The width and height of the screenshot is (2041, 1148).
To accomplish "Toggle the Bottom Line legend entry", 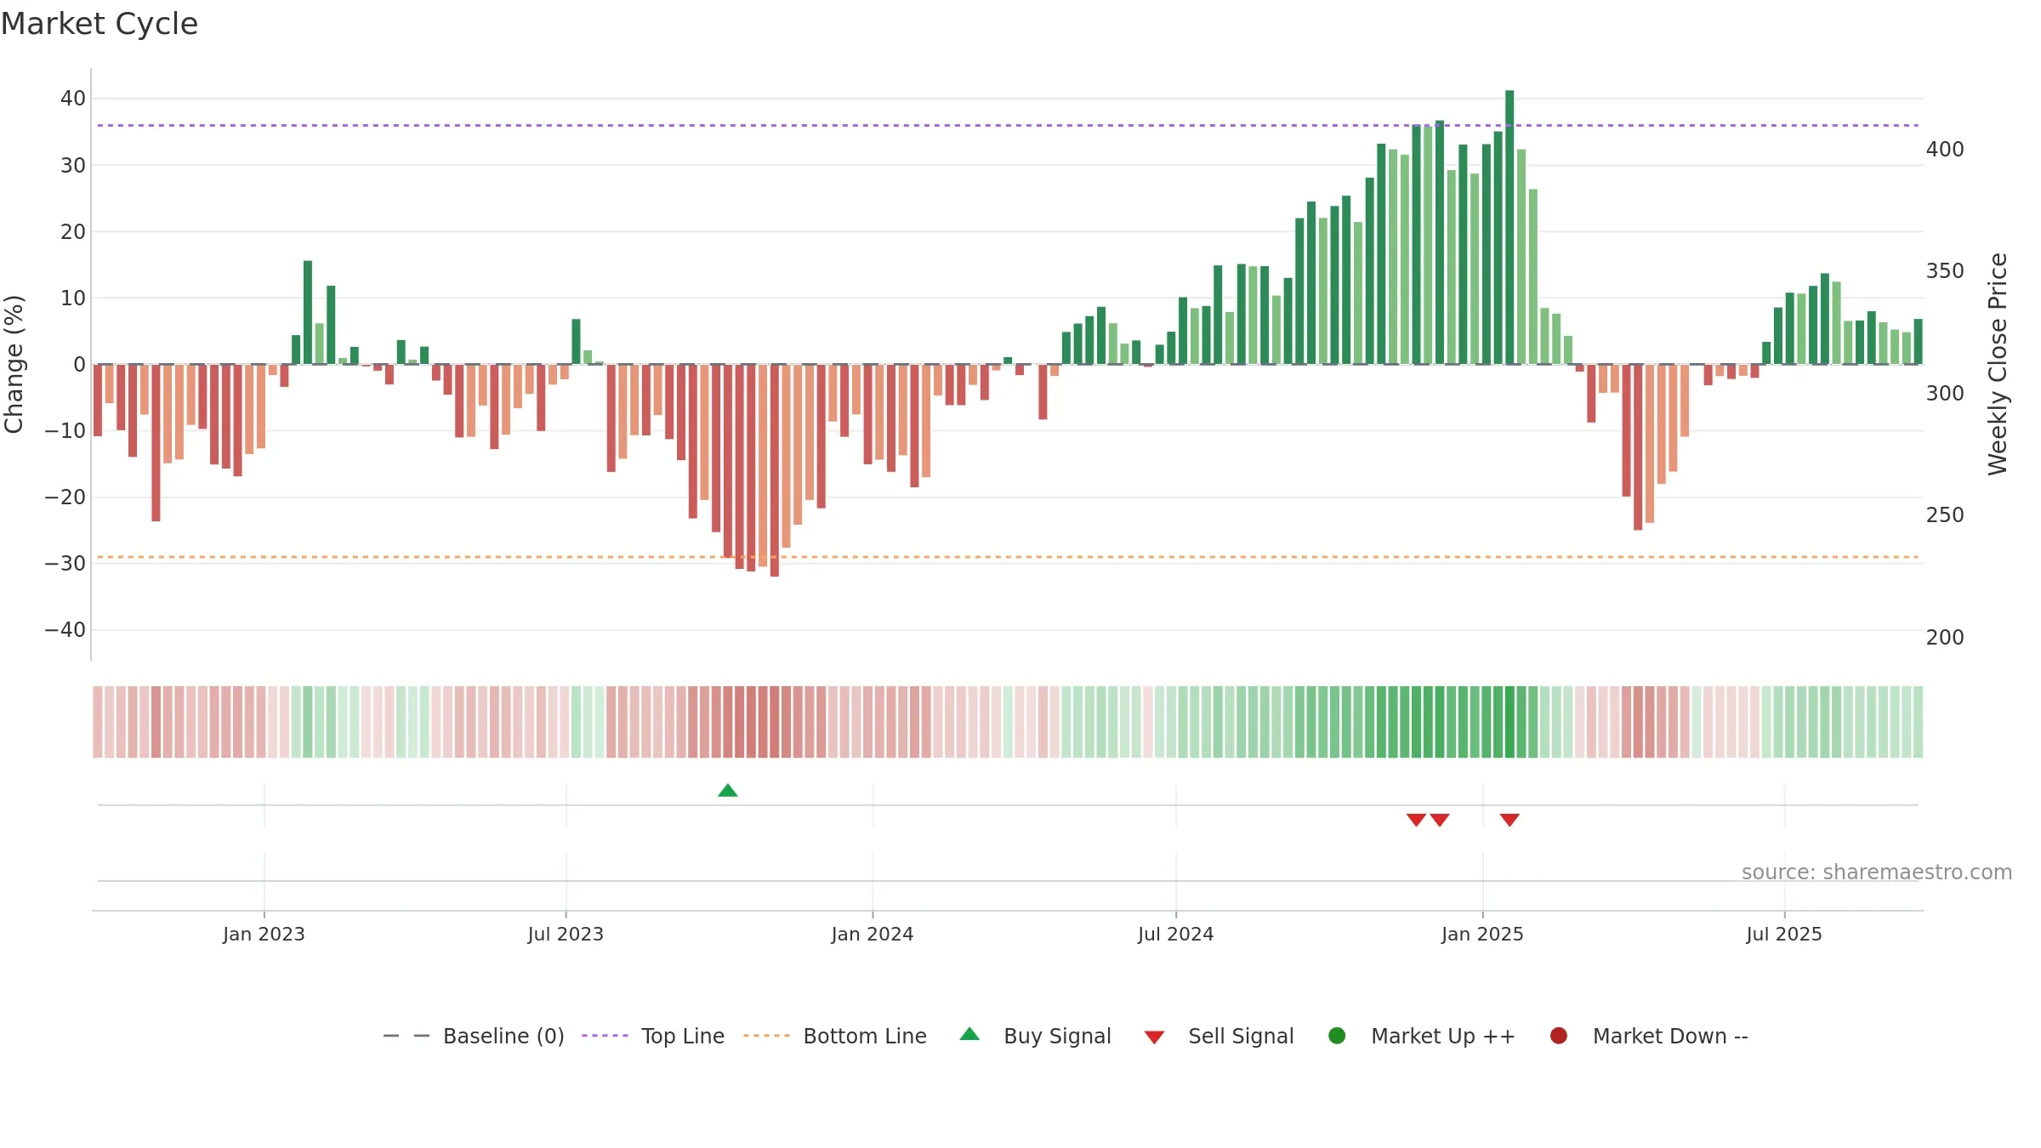I will point(835,1036).
